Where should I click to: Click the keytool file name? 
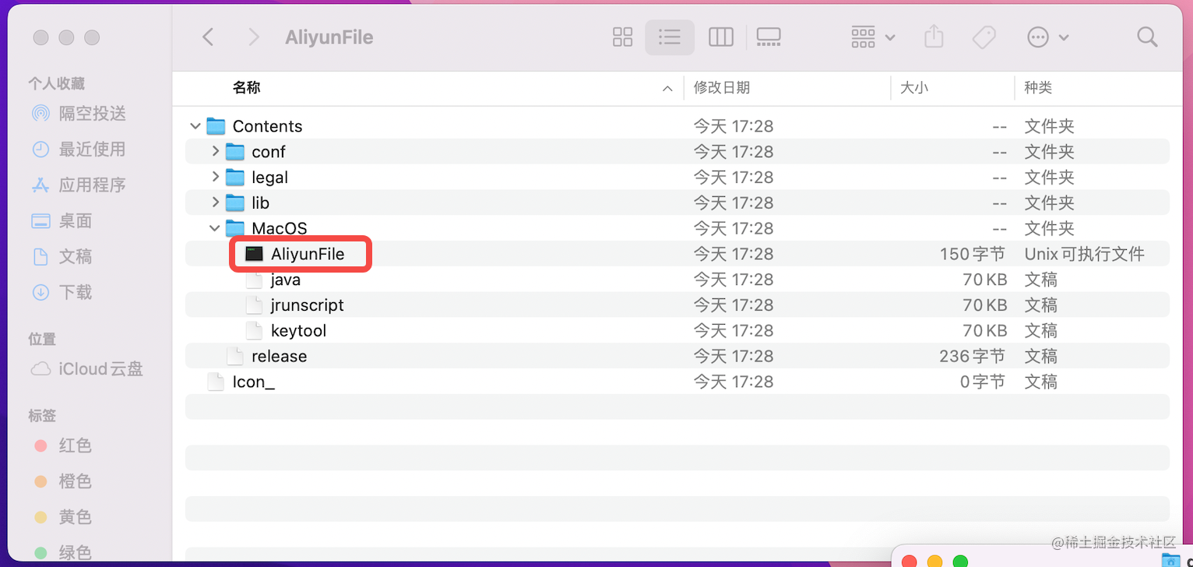[x=298, y=331]
